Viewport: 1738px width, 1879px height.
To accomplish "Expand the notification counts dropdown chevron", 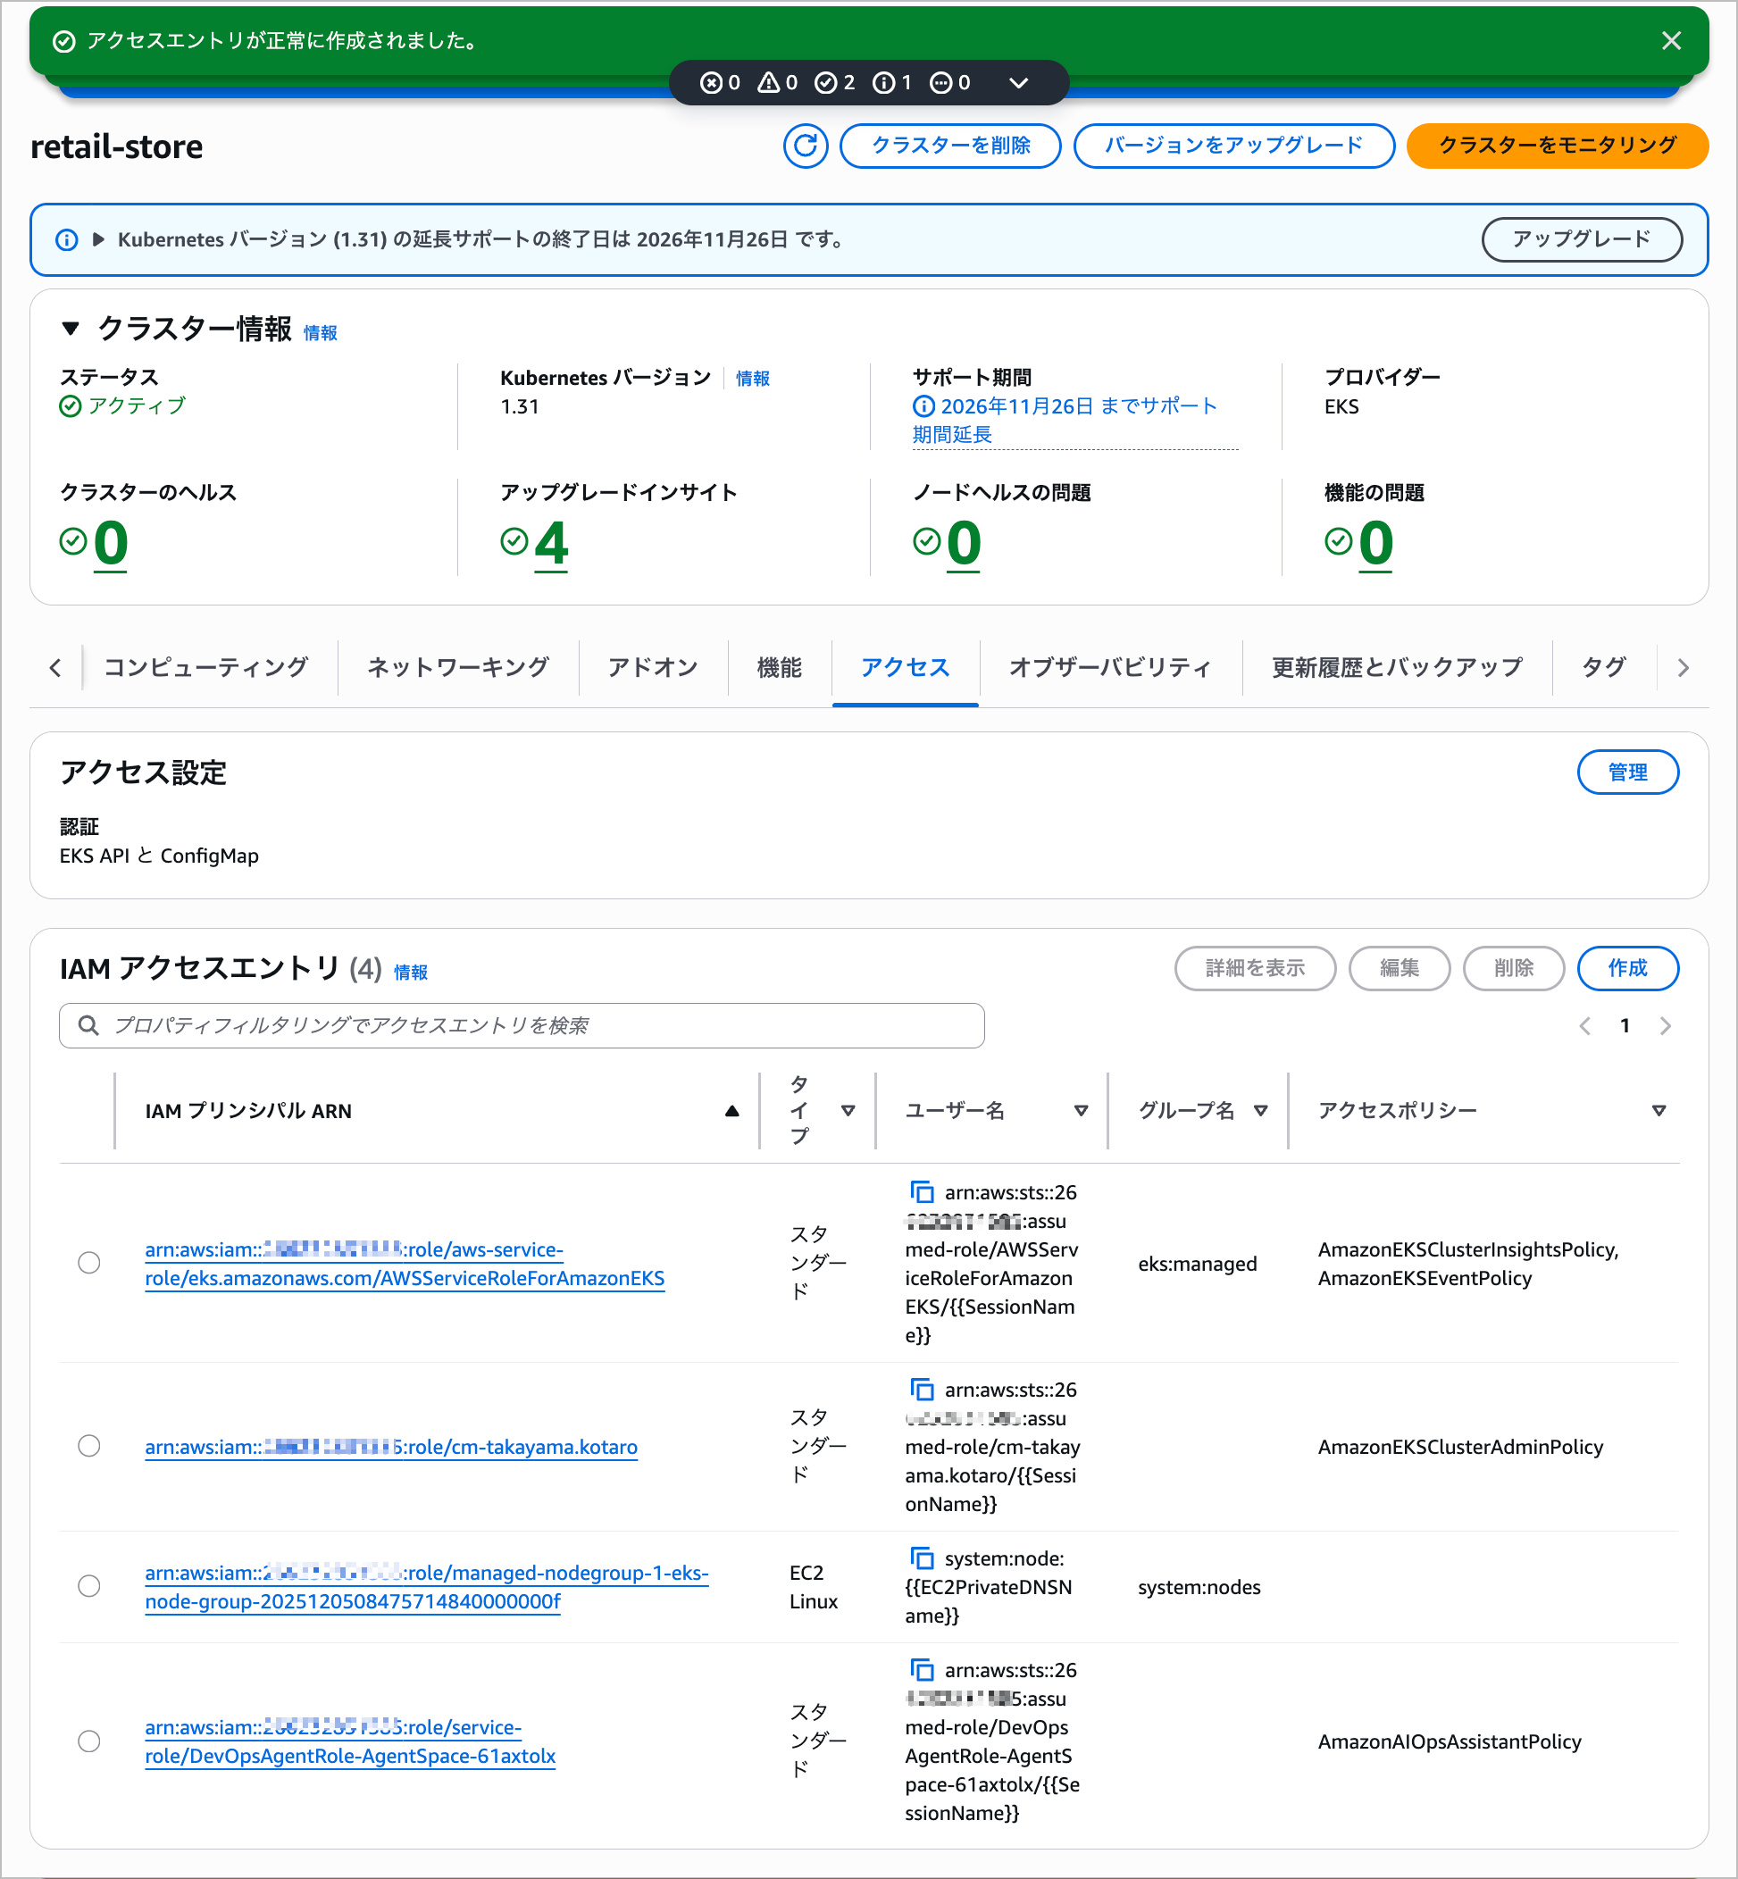I will (1017, 83).
